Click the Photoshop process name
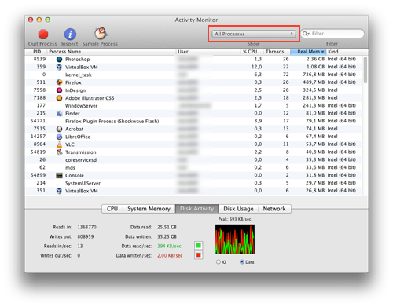Viewport: 393px width, 307px height. coord(78,60)
